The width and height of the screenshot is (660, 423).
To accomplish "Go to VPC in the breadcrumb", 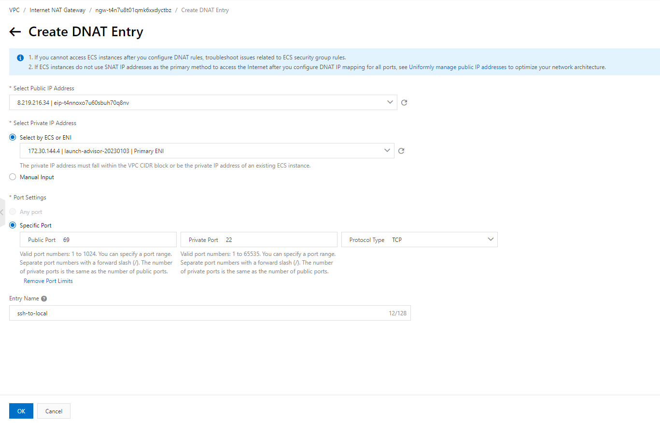I will (x=14, y=10).
